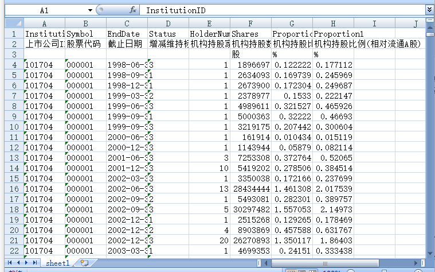The image size is (435, 272).
Task: Click the vertical scrollbar down arrow
Action: pos(430,254)
